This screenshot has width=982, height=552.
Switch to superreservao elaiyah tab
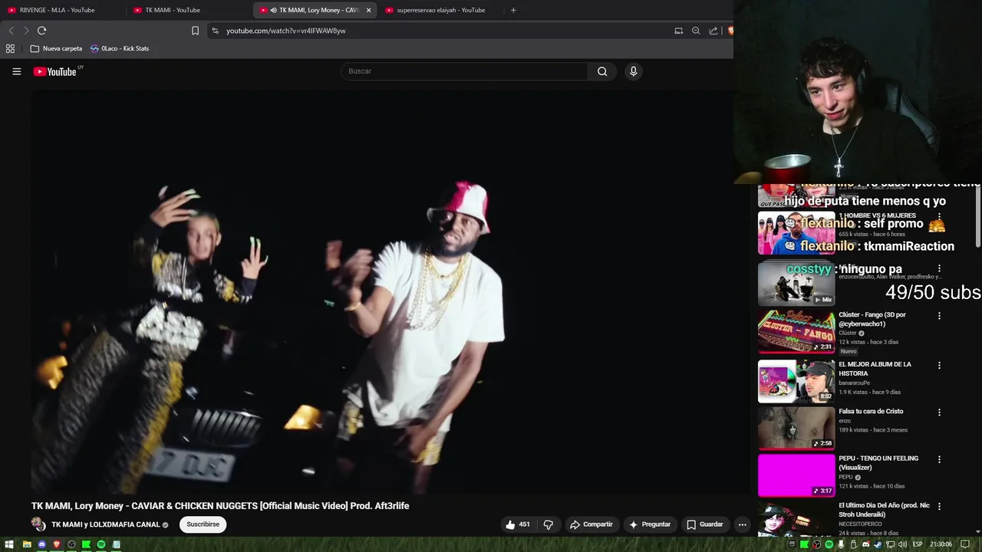(440, 10)
